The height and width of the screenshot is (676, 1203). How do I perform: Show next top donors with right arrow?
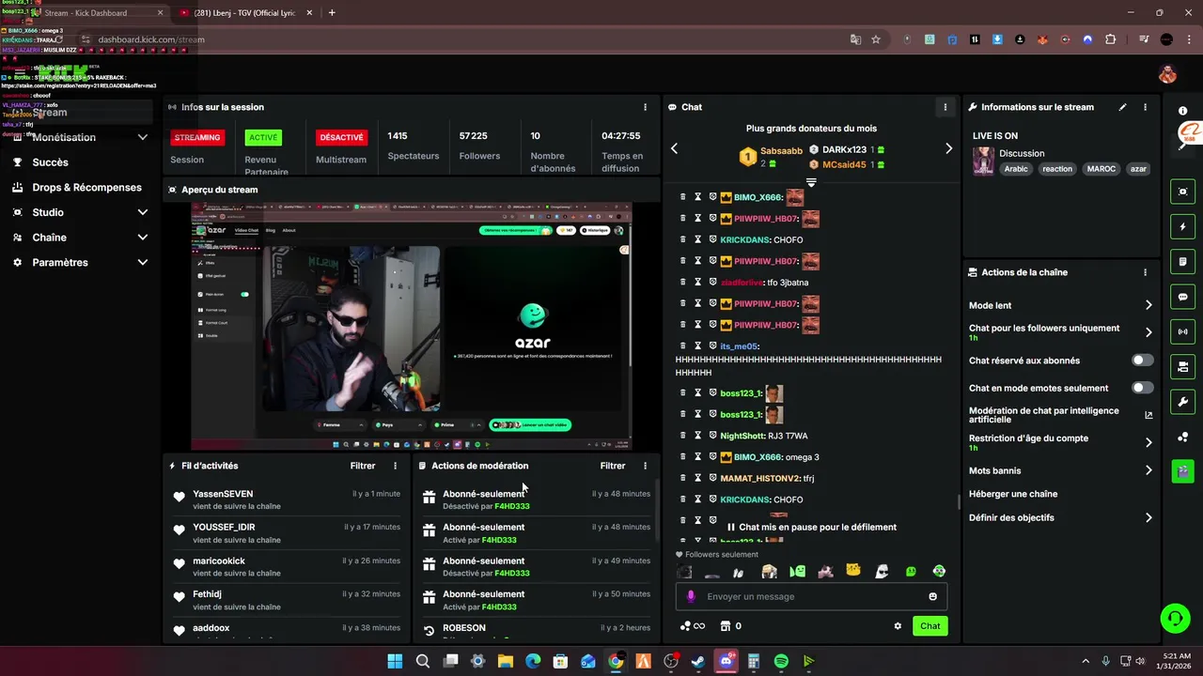(x=948, y=148)
